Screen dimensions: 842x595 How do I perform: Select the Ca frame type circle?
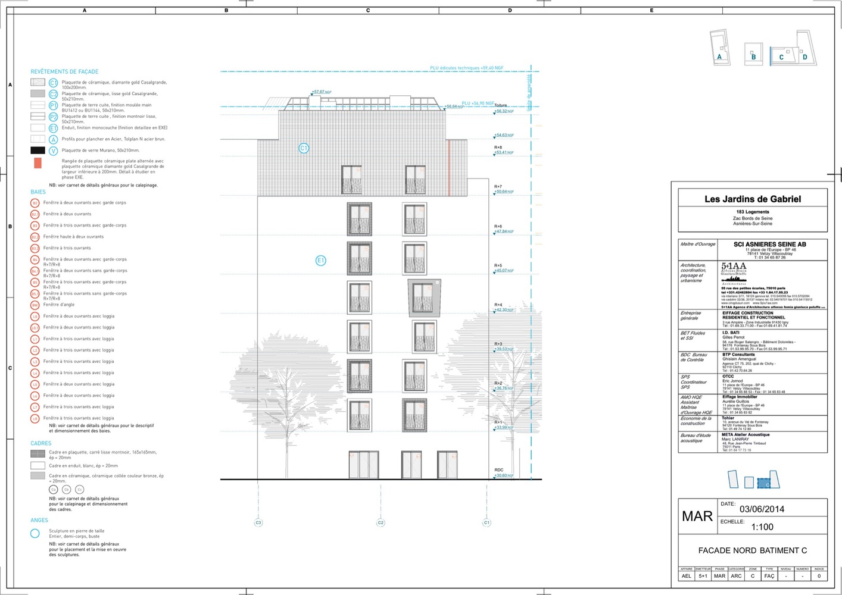click(54, 490)
